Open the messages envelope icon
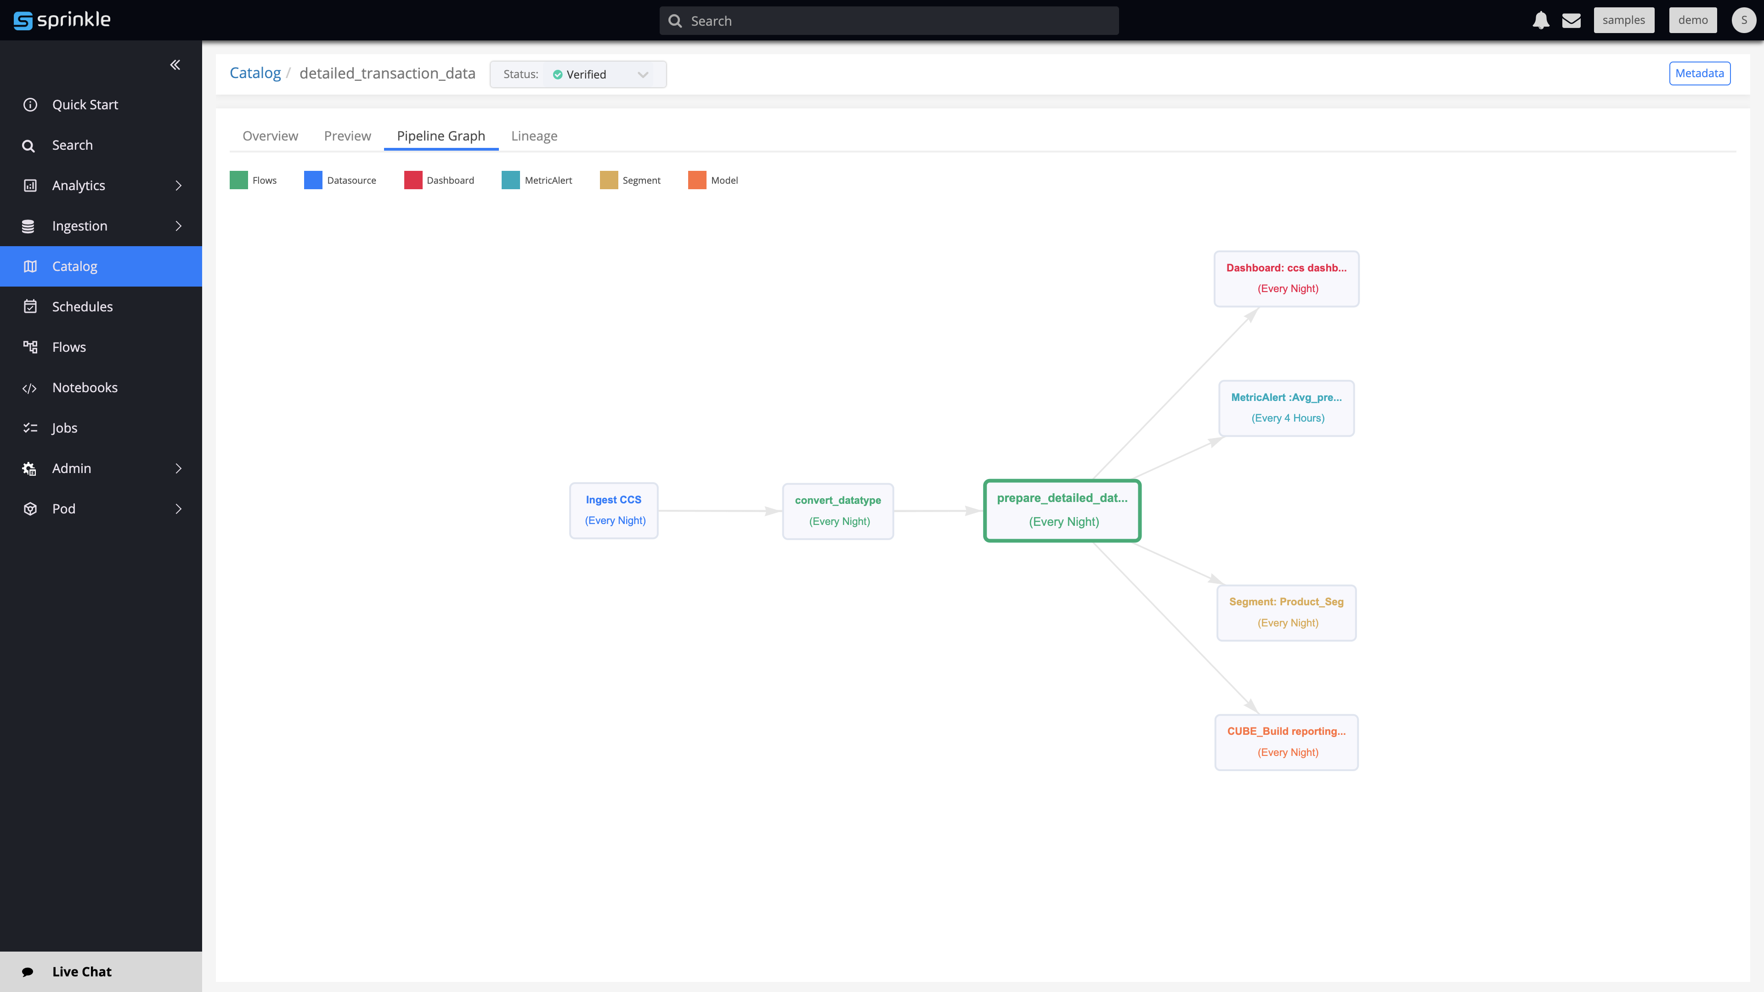This screenshot has height=992, width=1764. tap(1572, 20)
